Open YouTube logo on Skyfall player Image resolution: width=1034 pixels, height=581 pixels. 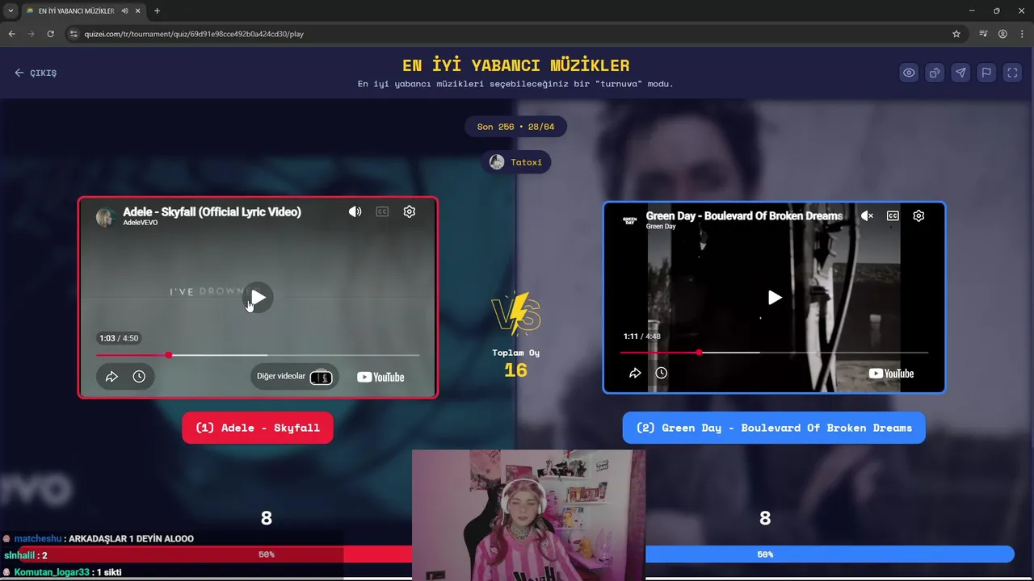(380, 377)
